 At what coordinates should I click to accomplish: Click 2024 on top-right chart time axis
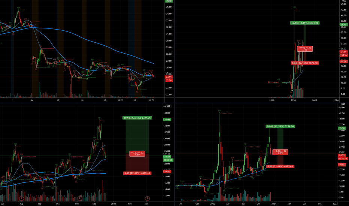(336, 100)
